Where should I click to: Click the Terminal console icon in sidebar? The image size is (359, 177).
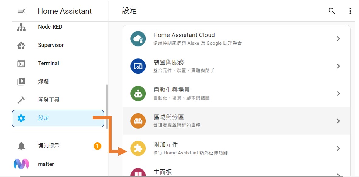(x=21, y=64)
